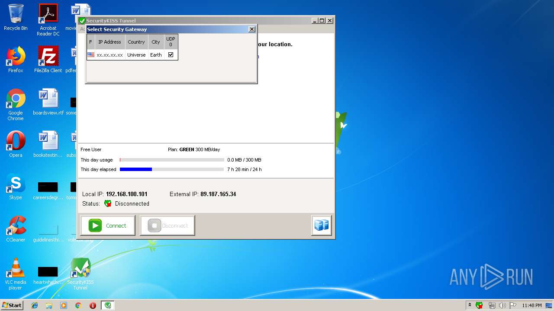554x311 pixels.
Task: Click the local IP 192.168.100.101 text
Action: click(127, 194)
